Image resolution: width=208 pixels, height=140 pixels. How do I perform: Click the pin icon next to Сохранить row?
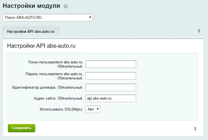(x=195, y=129)
